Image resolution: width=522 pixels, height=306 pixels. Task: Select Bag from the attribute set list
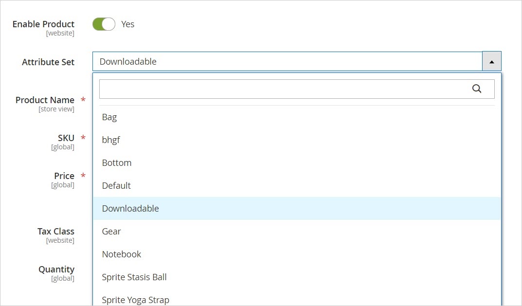click(109, 117)
